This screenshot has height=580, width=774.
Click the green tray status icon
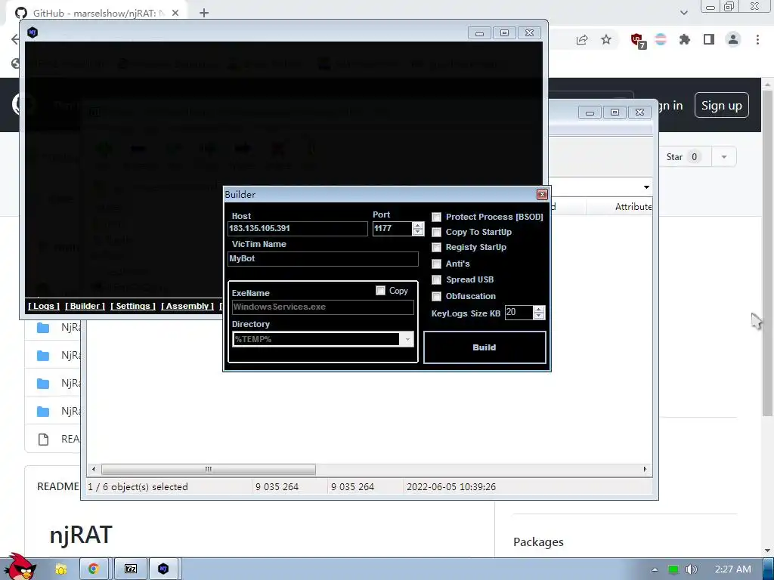pos(673,569)
